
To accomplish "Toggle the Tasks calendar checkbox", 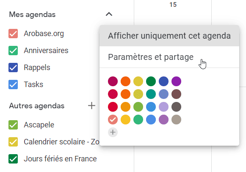I will [x=13, y=85].
